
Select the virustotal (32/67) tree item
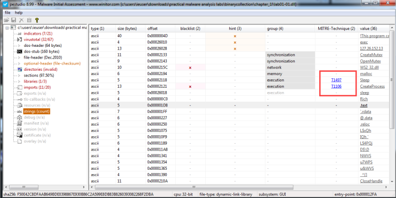pos(38,39)
